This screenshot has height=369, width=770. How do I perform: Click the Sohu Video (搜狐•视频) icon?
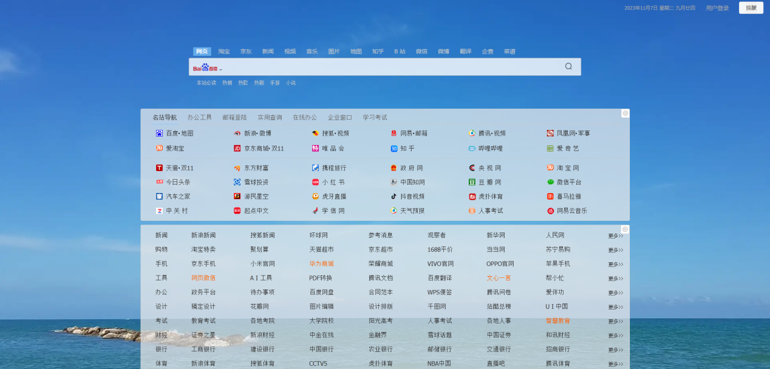315,133
